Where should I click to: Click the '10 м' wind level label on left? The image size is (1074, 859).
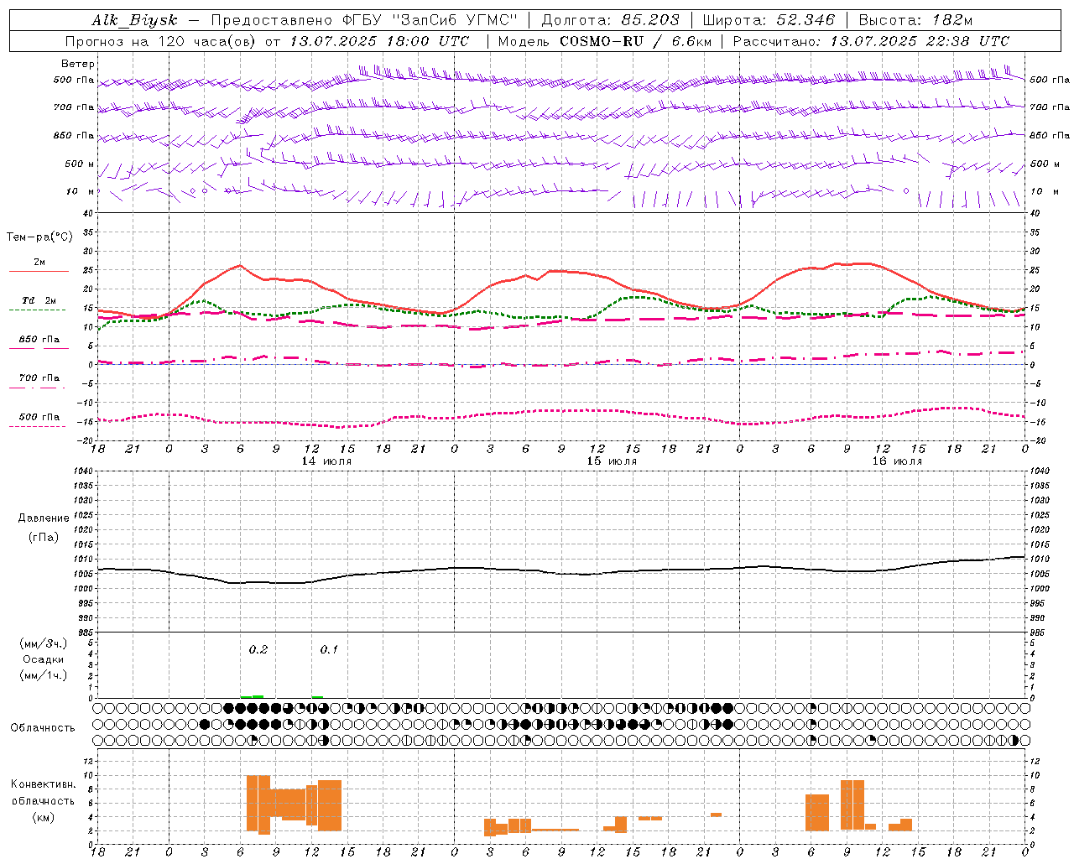tap(81, 191)
